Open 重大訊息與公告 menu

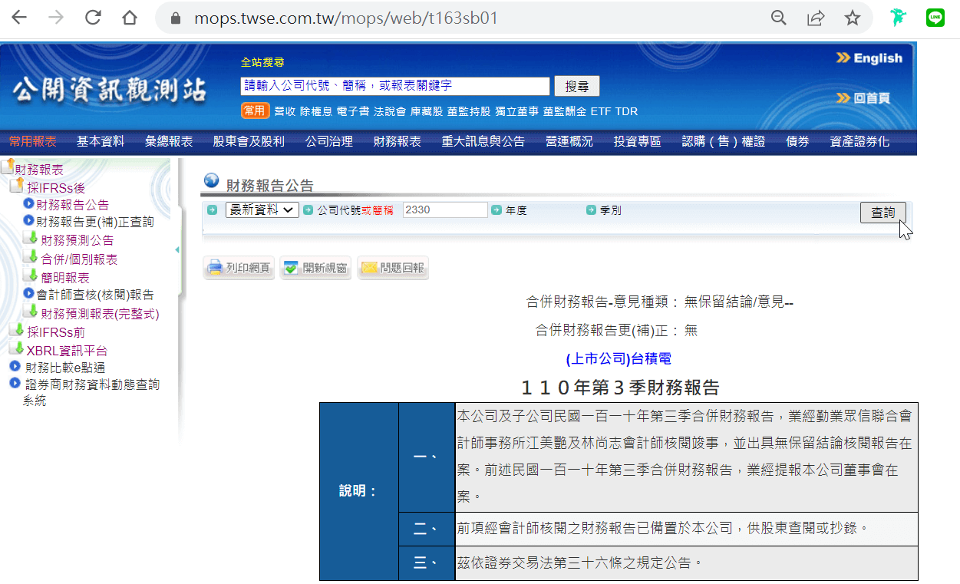point(483,141)
